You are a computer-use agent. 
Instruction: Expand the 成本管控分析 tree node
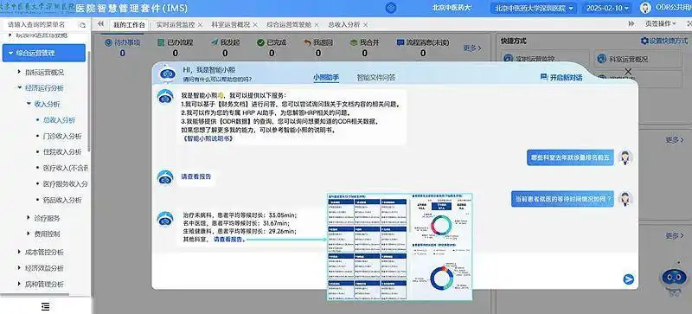[x=19, y=252]
